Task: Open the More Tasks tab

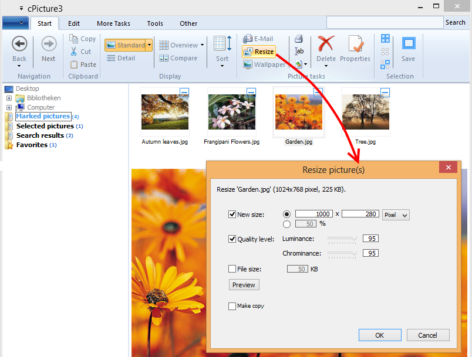Action: click(113, 23)
